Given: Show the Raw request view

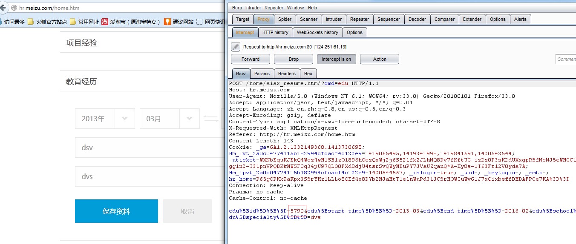Looking at the screenshot, I should tap(241, 74).
